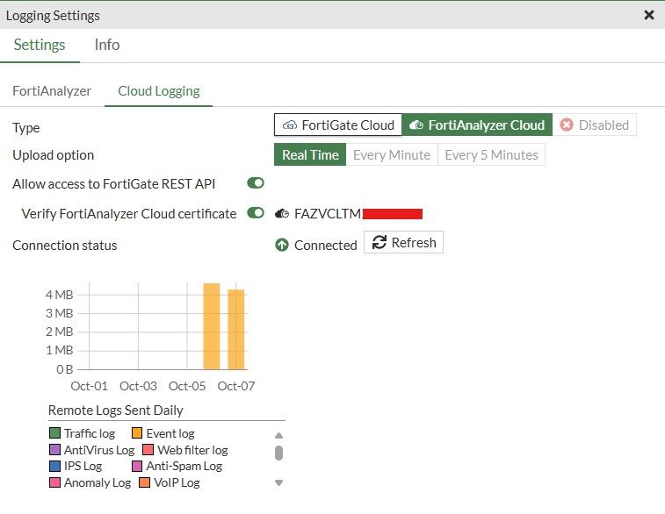Click the Upload option label
Screen dimensions: 665x514
tap(53, 155)
